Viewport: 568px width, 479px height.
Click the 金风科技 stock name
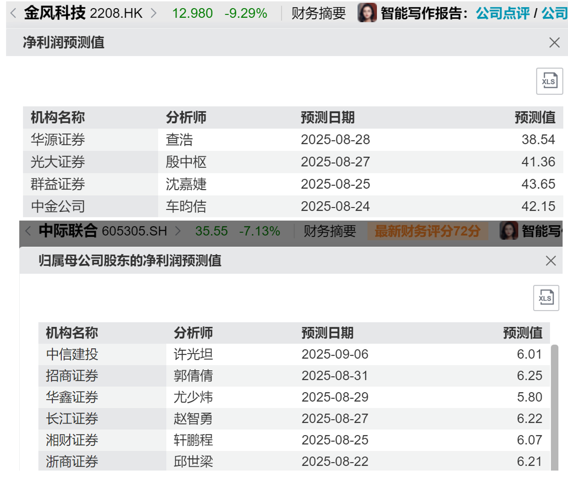(x=55, y=13)
